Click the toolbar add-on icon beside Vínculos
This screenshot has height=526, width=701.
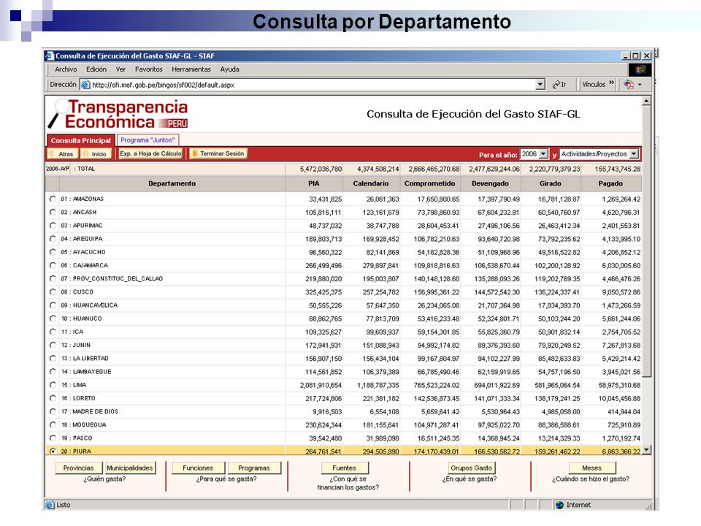[628, 84]
